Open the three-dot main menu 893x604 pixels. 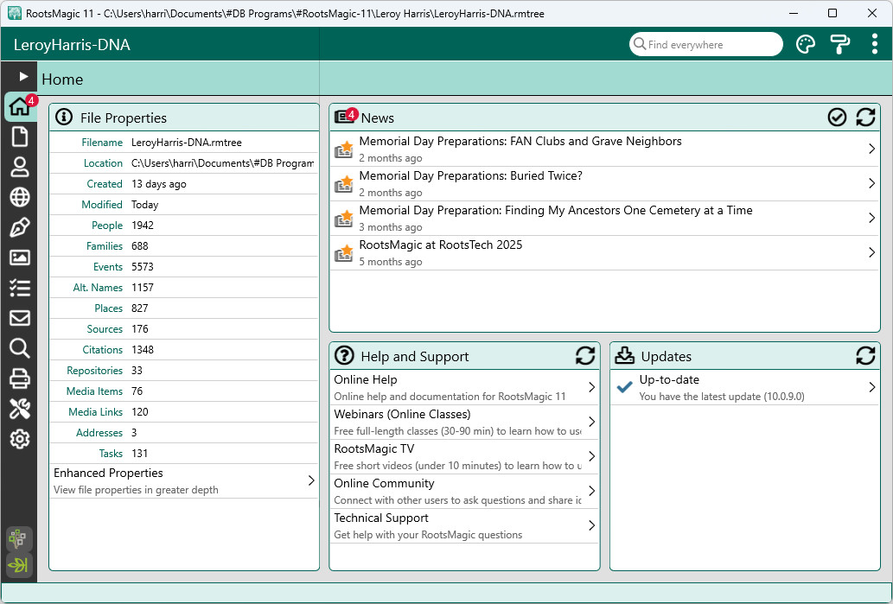pos(874,44)
